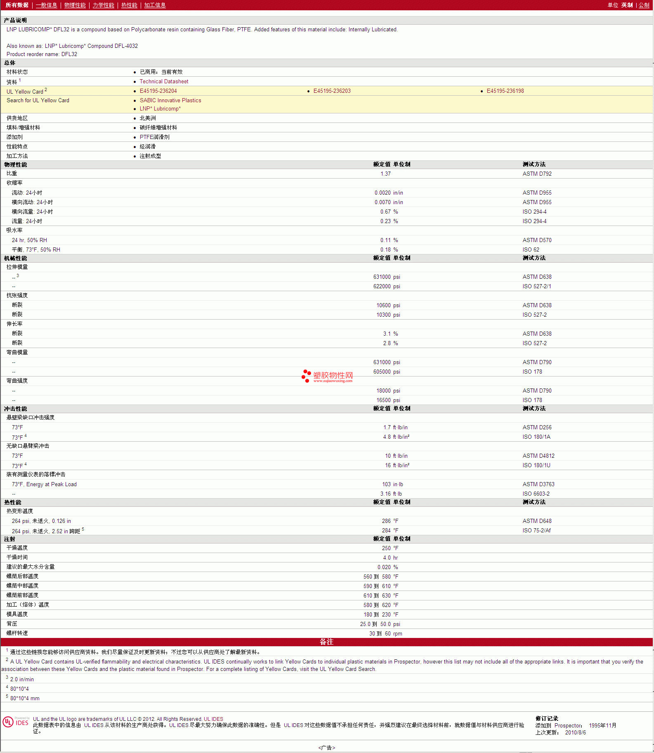
Task: Click the 背压 row label
Action: [12, 624]
